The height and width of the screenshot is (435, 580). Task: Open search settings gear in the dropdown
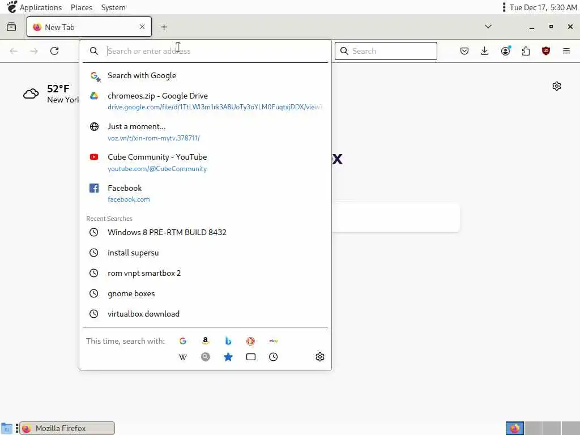click(x=320, y=357)
